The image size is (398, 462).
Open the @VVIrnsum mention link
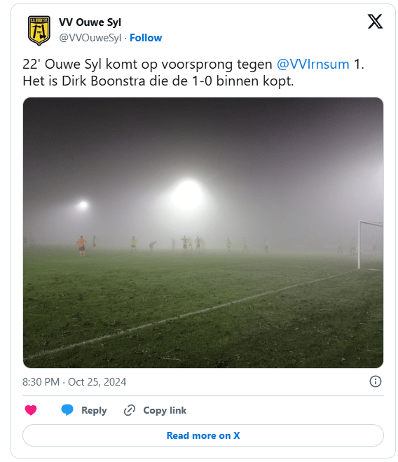coord(313,64)
